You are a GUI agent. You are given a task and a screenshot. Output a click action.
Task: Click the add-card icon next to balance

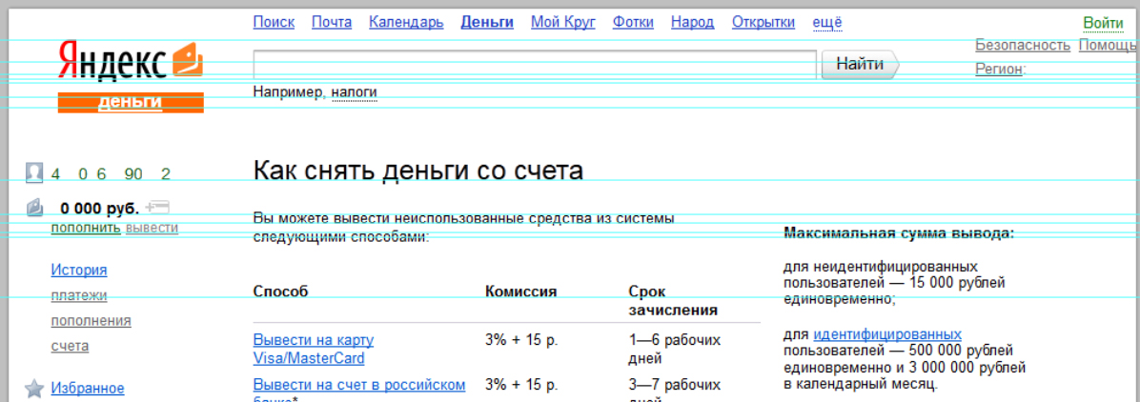pos(157,208)
